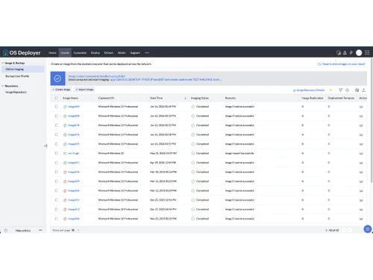Viewport: 373px width, 280px height.
Task: Click the lightning quick-links icon
Action: pyautogui.click(x=351, y=53)
